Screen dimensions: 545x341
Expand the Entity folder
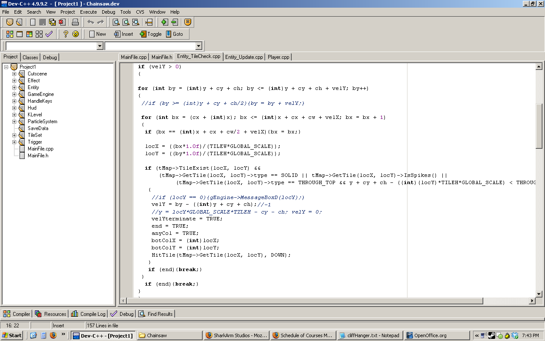pyautogui.click(x=14, y=87)
